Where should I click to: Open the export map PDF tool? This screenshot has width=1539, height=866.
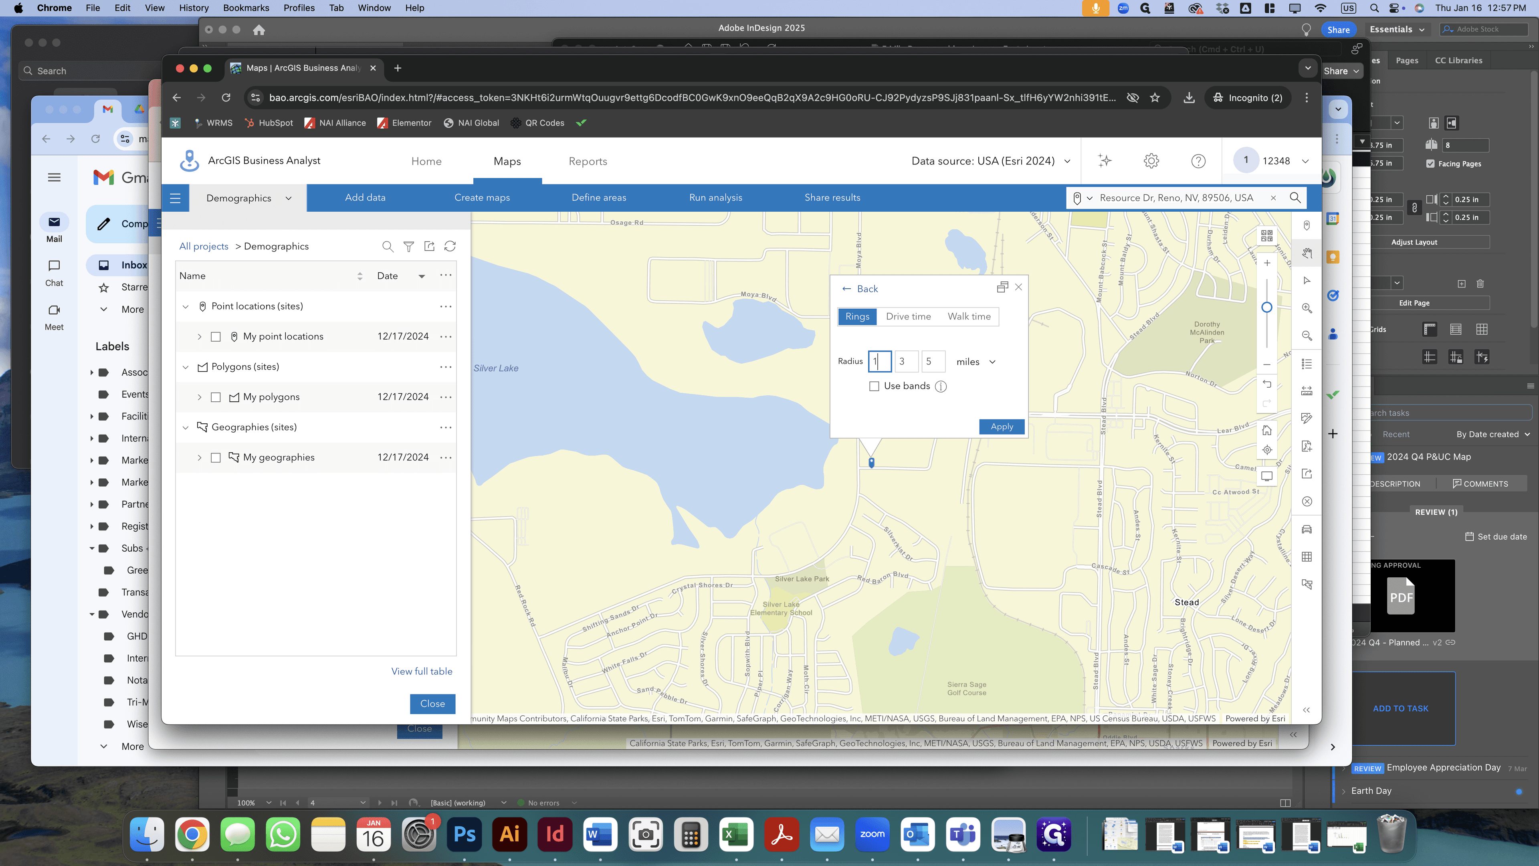pos(1307,447)
